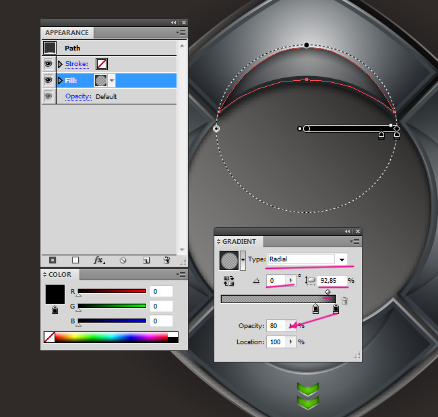The width and height of the screenshot is (438, 417).
Task: Click the Clear Appearance icon
Action: pyautogui.click(x=123, y=260)
